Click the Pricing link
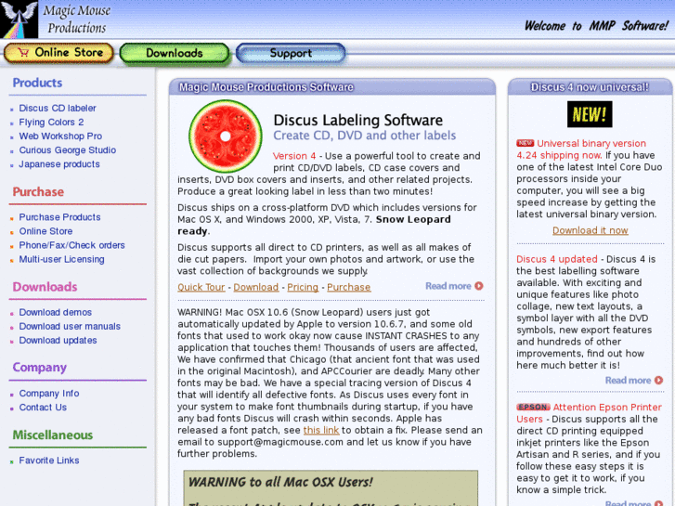Screen dimensions: 675x506 [303, 287]
